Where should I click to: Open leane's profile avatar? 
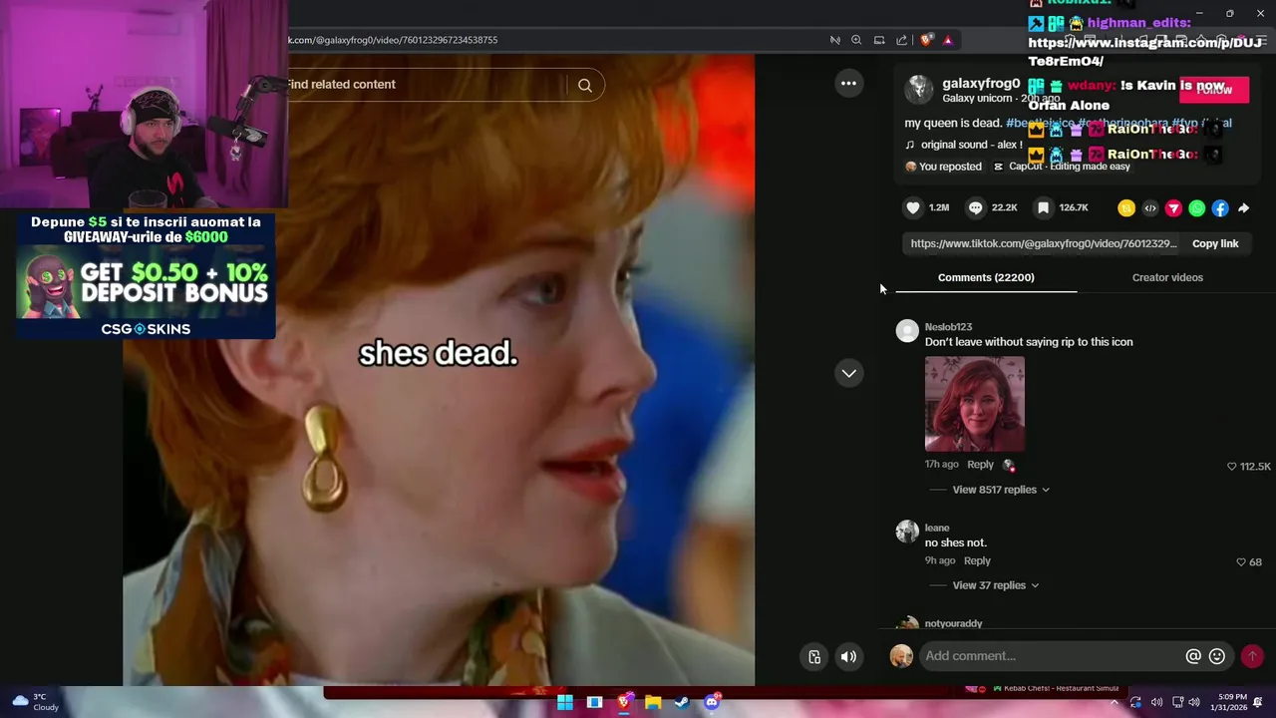pyautogui.click(x=907, y=532)
